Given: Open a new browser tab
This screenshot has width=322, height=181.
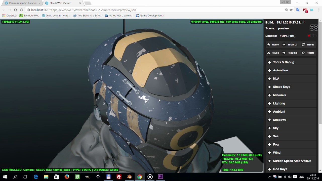Looking at the screenshot, I should point(88,3).
